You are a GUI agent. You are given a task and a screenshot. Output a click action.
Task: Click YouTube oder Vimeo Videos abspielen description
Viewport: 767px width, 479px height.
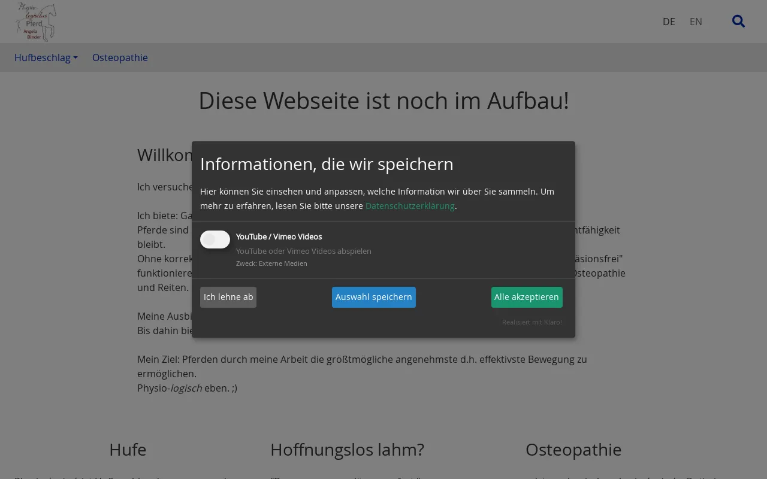coord(304,251)
